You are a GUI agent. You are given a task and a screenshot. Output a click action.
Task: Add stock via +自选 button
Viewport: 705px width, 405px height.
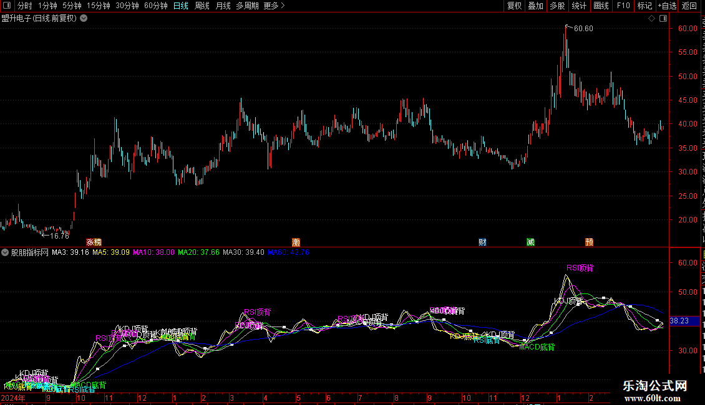[667, 6]
